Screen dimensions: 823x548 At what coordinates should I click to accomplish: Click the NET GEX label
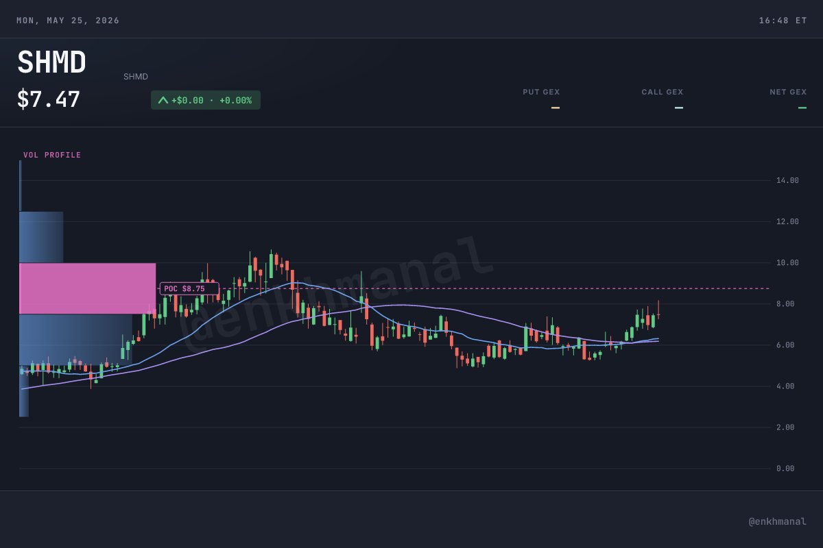[x=788, y=92]
